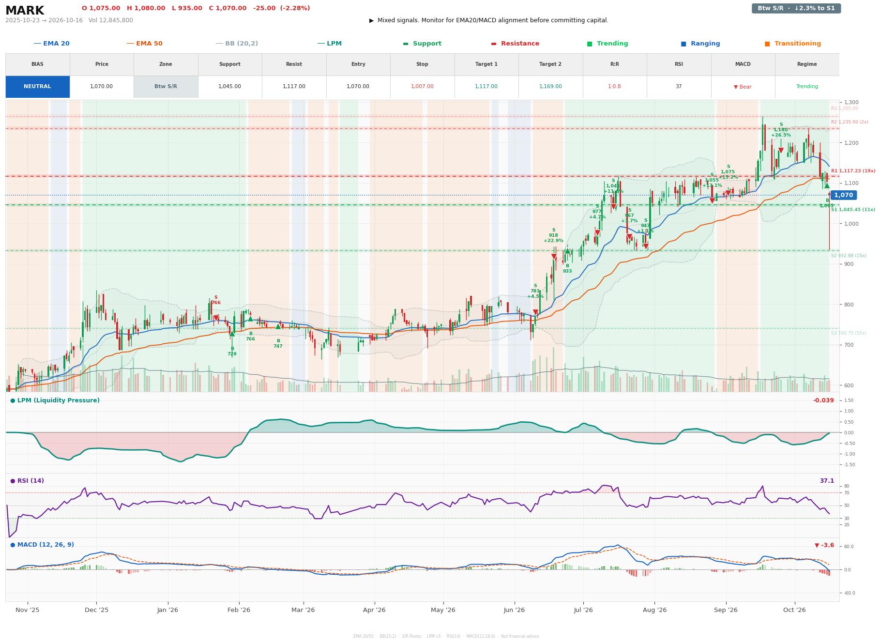Select the Resist value 1,117.00

294,87
